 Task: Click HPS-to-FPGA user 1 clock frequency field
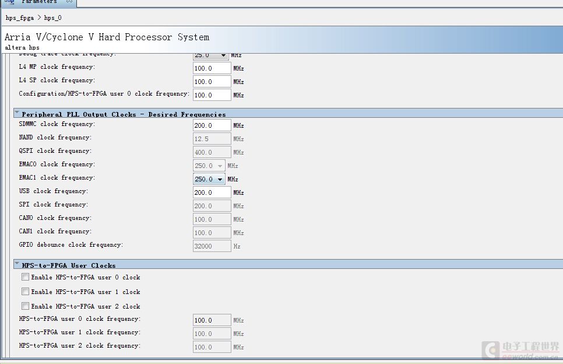[x=212, y=334]
